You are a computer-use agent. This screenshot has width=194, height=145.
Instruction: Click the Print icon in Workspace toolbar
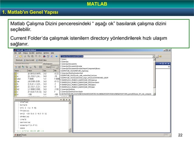coord(30,67)
